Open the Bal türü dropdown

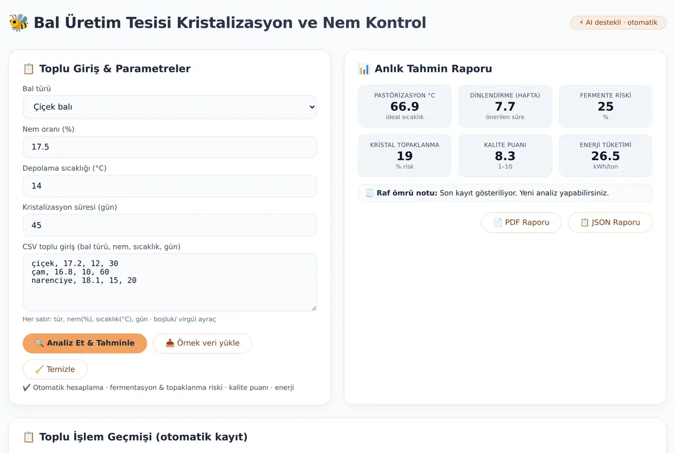[x=169, y=107]
